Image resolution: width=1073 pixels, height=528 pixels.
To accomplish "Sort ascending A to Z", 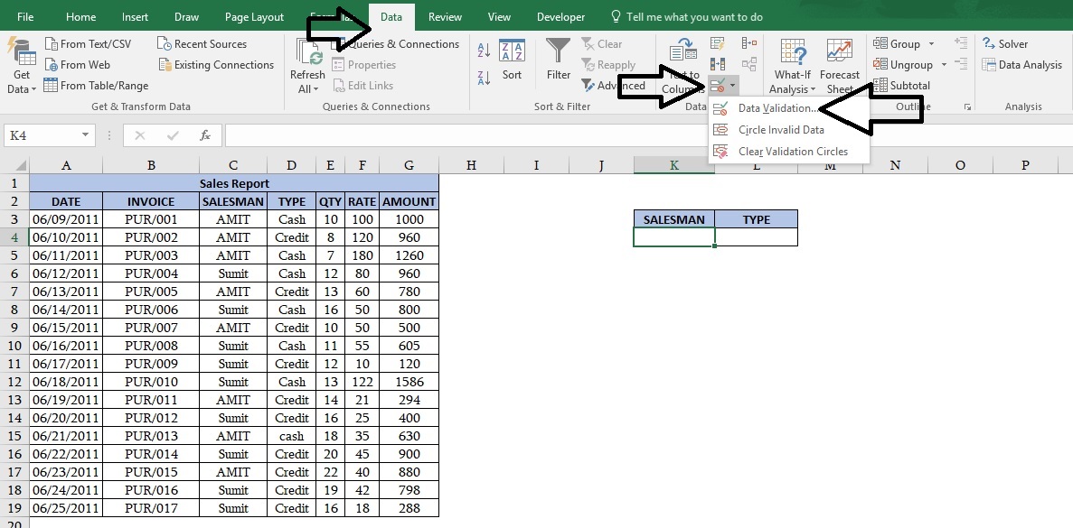I will pyautogui.click(x=484, y=49).
